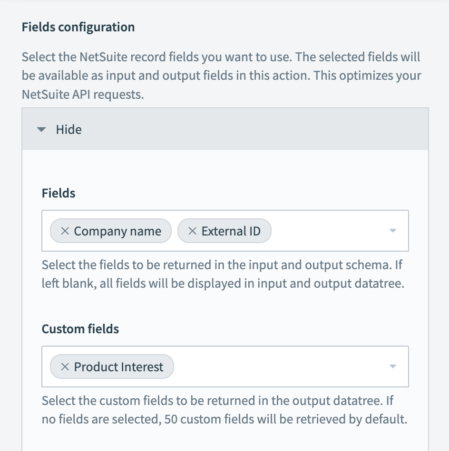Screen dimensions: 449x451
Task: Click the Fields label above first box
Action: (59, 193)
